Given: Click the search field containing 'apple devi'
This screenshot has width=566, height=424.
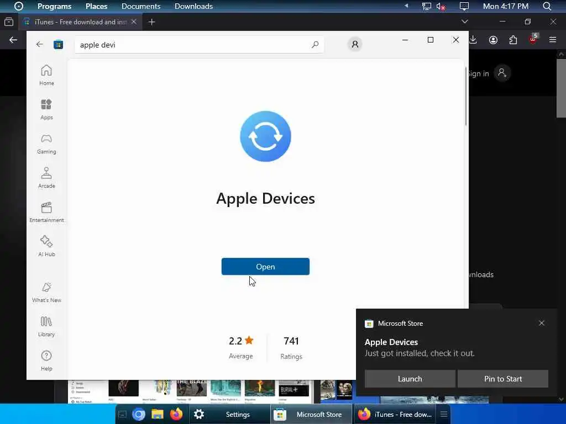Looking at the screenshot, I should pyautogui.click(x=199, y=45).
